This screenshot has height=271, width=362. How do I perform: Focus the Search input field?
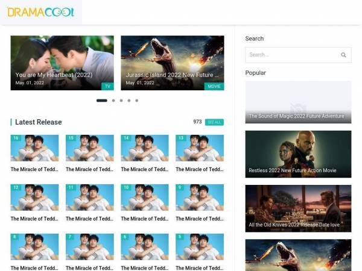tap(298, 55)
